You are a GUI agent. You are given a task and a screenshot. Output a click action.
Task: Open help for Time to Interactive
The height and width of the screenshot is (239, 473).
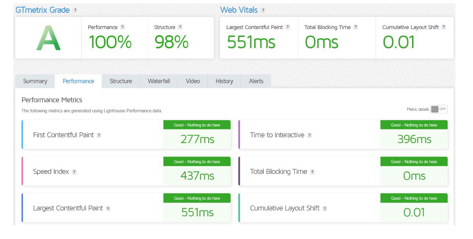(310, 135)
